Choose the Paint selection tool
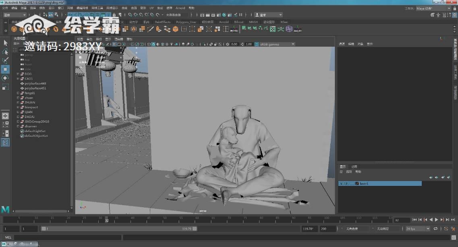The width and height of the screenshot is (458, 247). pos(5,60)
